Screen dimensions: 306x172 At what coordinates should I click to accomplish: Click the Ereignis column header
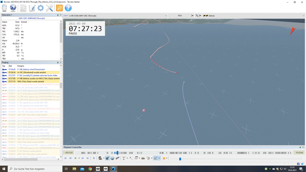[21, 66]
